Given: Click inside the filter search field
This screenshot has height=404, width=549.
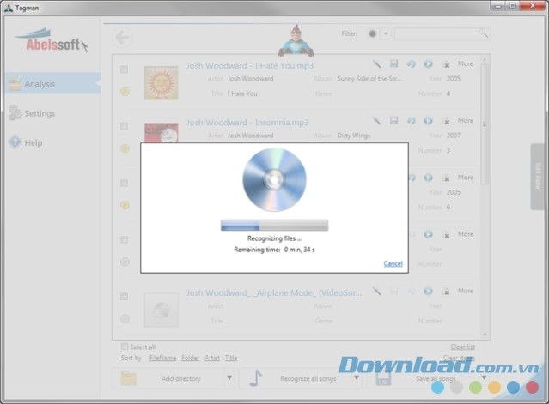Looking at the screenshot, I should [x=436, y=33].
